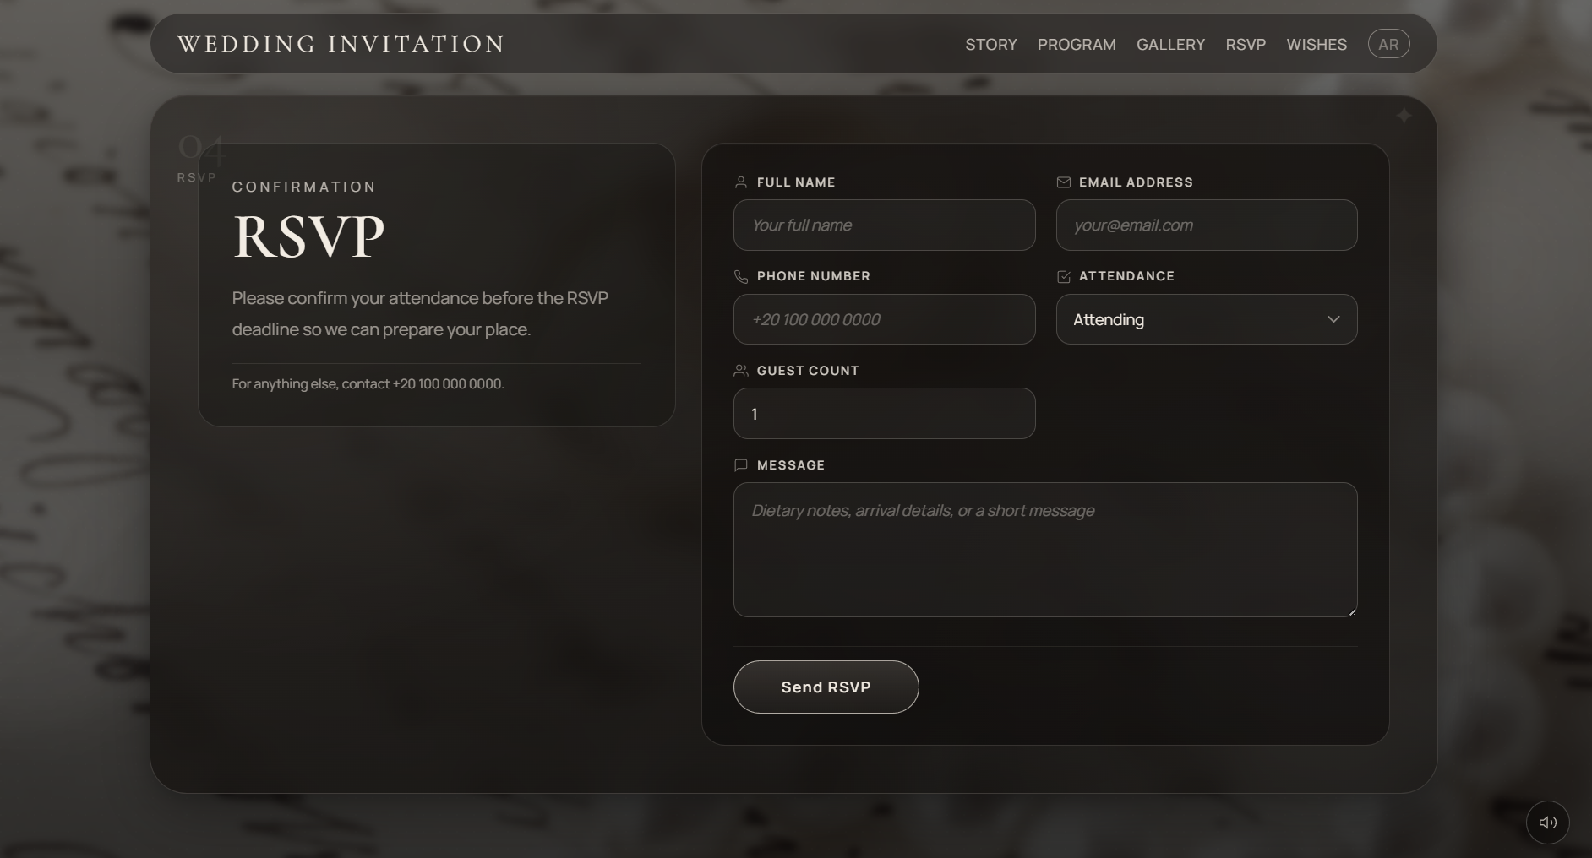Focus the Full Name input field

(884, 225)
